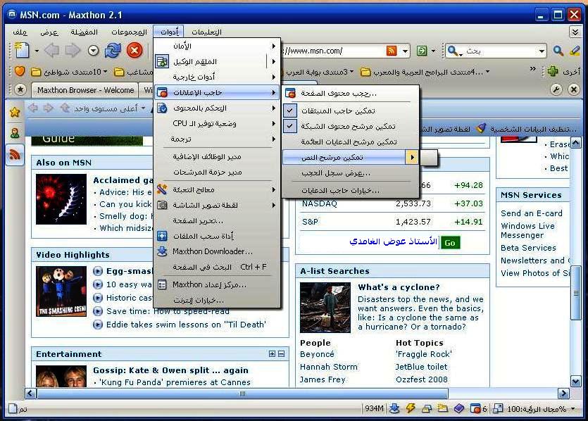Expand the content control submenu
Image resolution: width=588 pixels, height=421 pixels.
click(217, 108)
